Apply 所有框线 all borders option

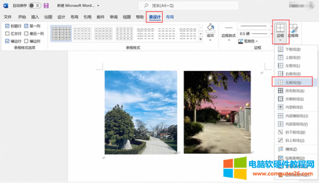(295, 91)
